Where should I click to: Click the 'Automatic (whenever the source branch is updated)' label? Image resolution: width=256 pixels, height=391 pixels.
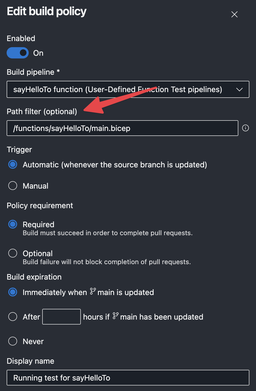pyautogui.click(x=115, y=165)
